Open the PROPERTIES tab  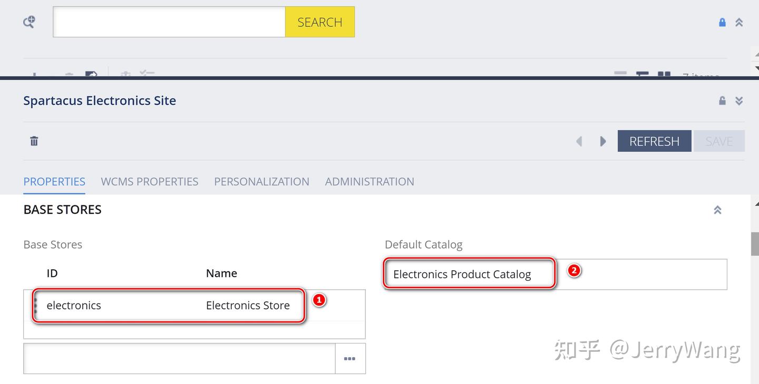pyautogui.click(x=54, y=182)
